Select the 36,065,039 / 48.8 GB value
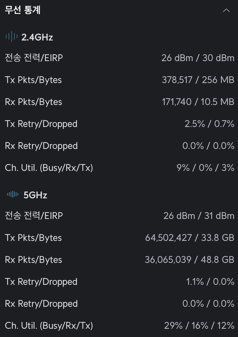The image size is (238, 337). [189, 260]
